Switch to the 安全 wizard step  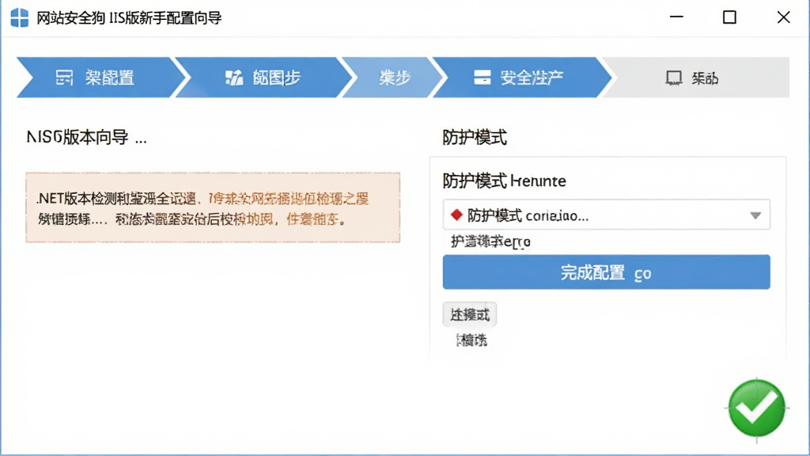coord(522,78)
